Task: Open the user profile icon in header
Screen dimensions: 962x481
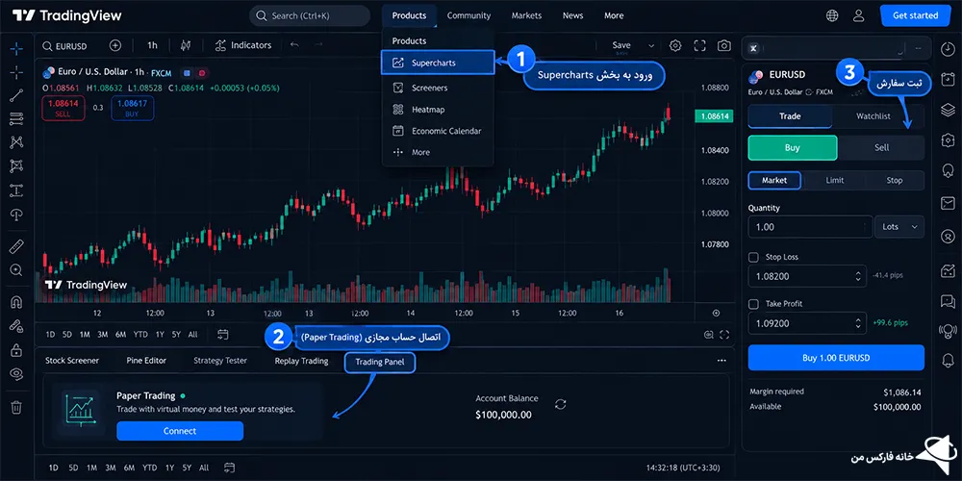Action: coord(858,15)
